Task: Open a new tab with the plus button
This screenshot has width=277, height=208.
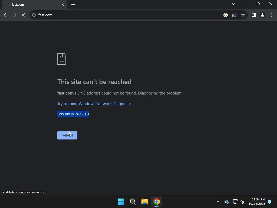Action: click(x=73, y=5)
